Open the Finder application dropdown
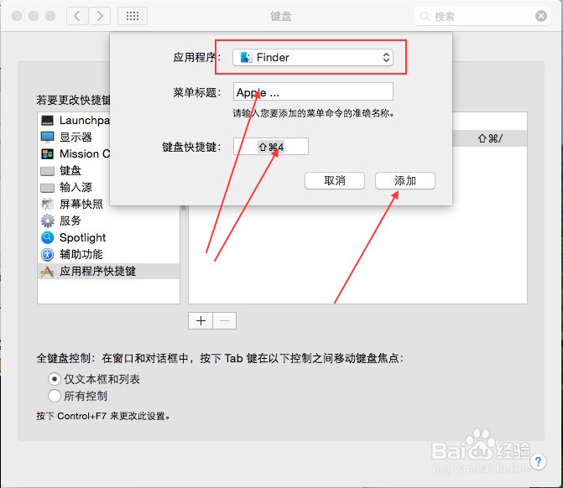This screenshot has height=488, width=563. 313,57
